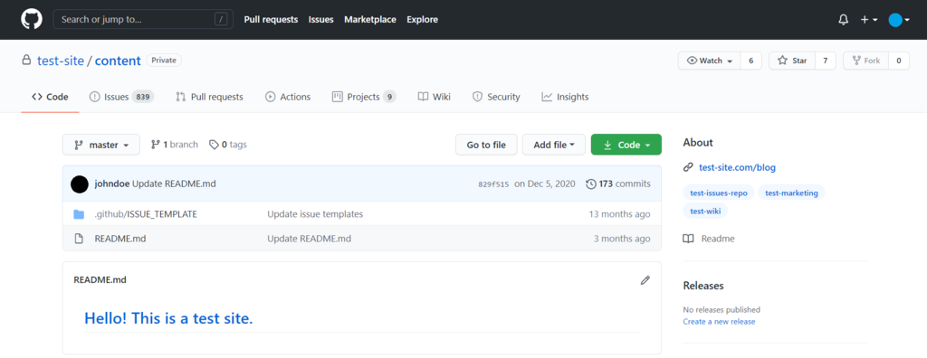Switch to the Insights tab
This screenshot has height=358, width=927.
click(565, 97)
